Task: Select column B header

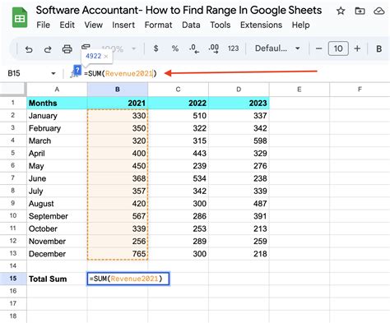Action: 118,90
